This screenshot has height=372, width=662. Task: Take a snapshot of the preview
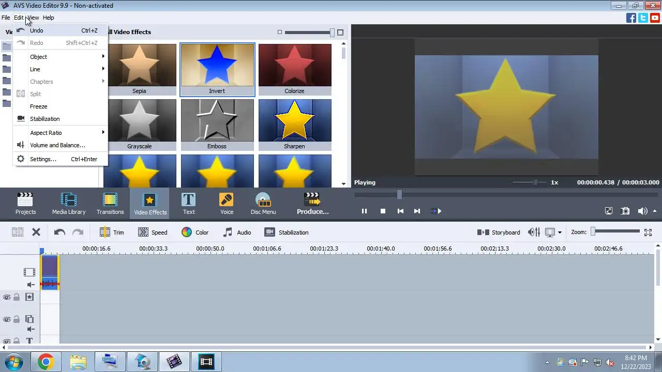(625, 211)
